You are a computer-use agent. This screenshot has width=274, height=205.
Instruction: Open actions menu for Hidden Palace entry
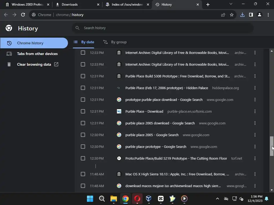(255, 88)
